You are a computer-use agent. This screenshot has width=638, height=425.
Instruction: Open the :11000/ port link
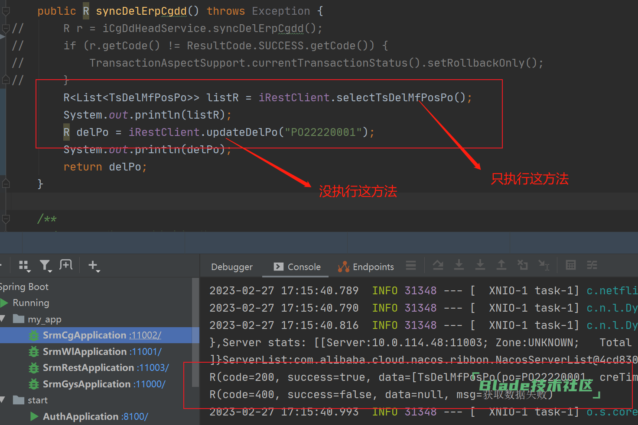coord(149,384)
